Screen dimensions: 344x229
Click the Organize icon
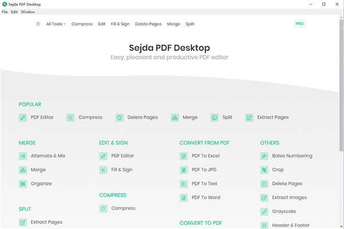23,184
